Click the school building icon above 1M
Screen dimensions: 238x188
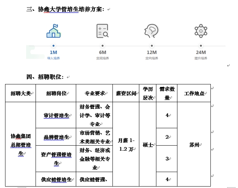[x=53, y=31]
